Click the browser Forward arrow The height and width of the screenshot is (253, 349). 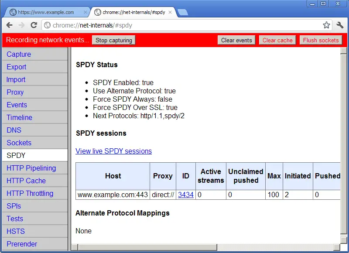[x=21, y=25]
